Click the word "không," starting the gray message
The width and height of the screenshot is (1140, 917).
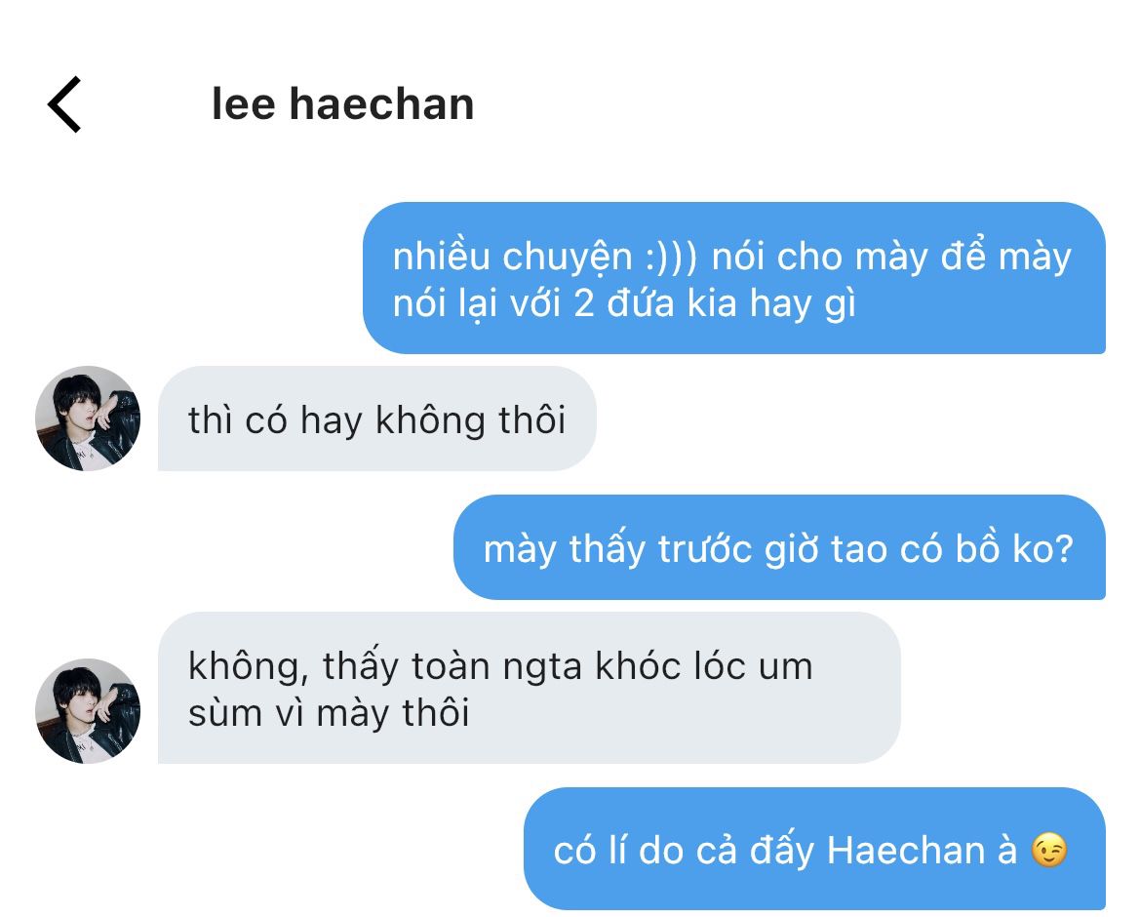tap(249, 667)
